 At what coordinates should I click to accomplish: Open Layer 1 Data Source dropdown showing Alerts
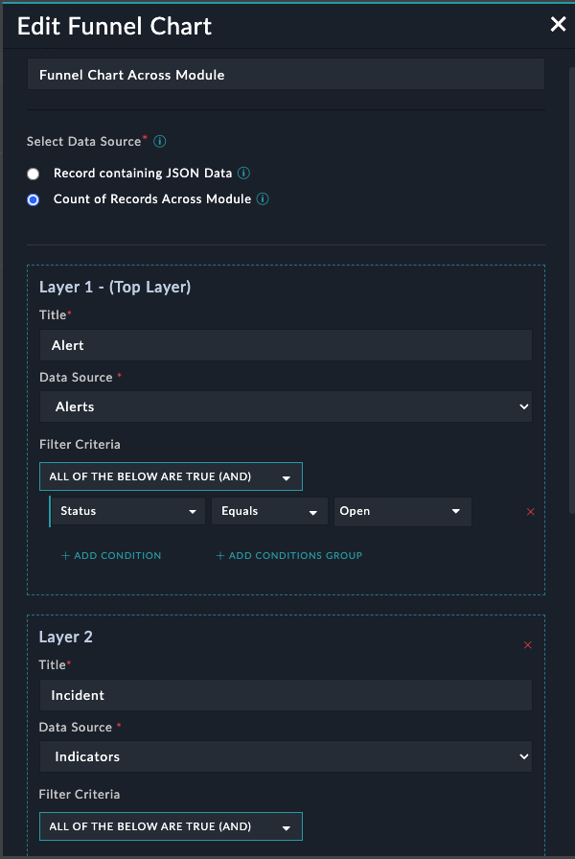(286, 406)
